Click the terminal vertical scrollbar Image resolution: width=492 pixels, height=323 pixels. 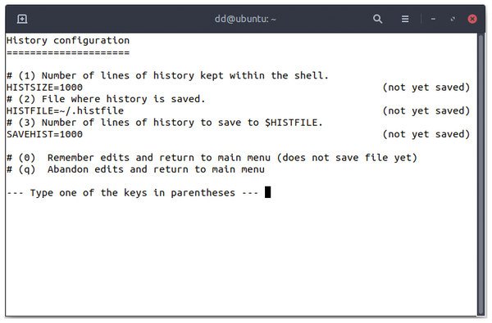(481, 175)
